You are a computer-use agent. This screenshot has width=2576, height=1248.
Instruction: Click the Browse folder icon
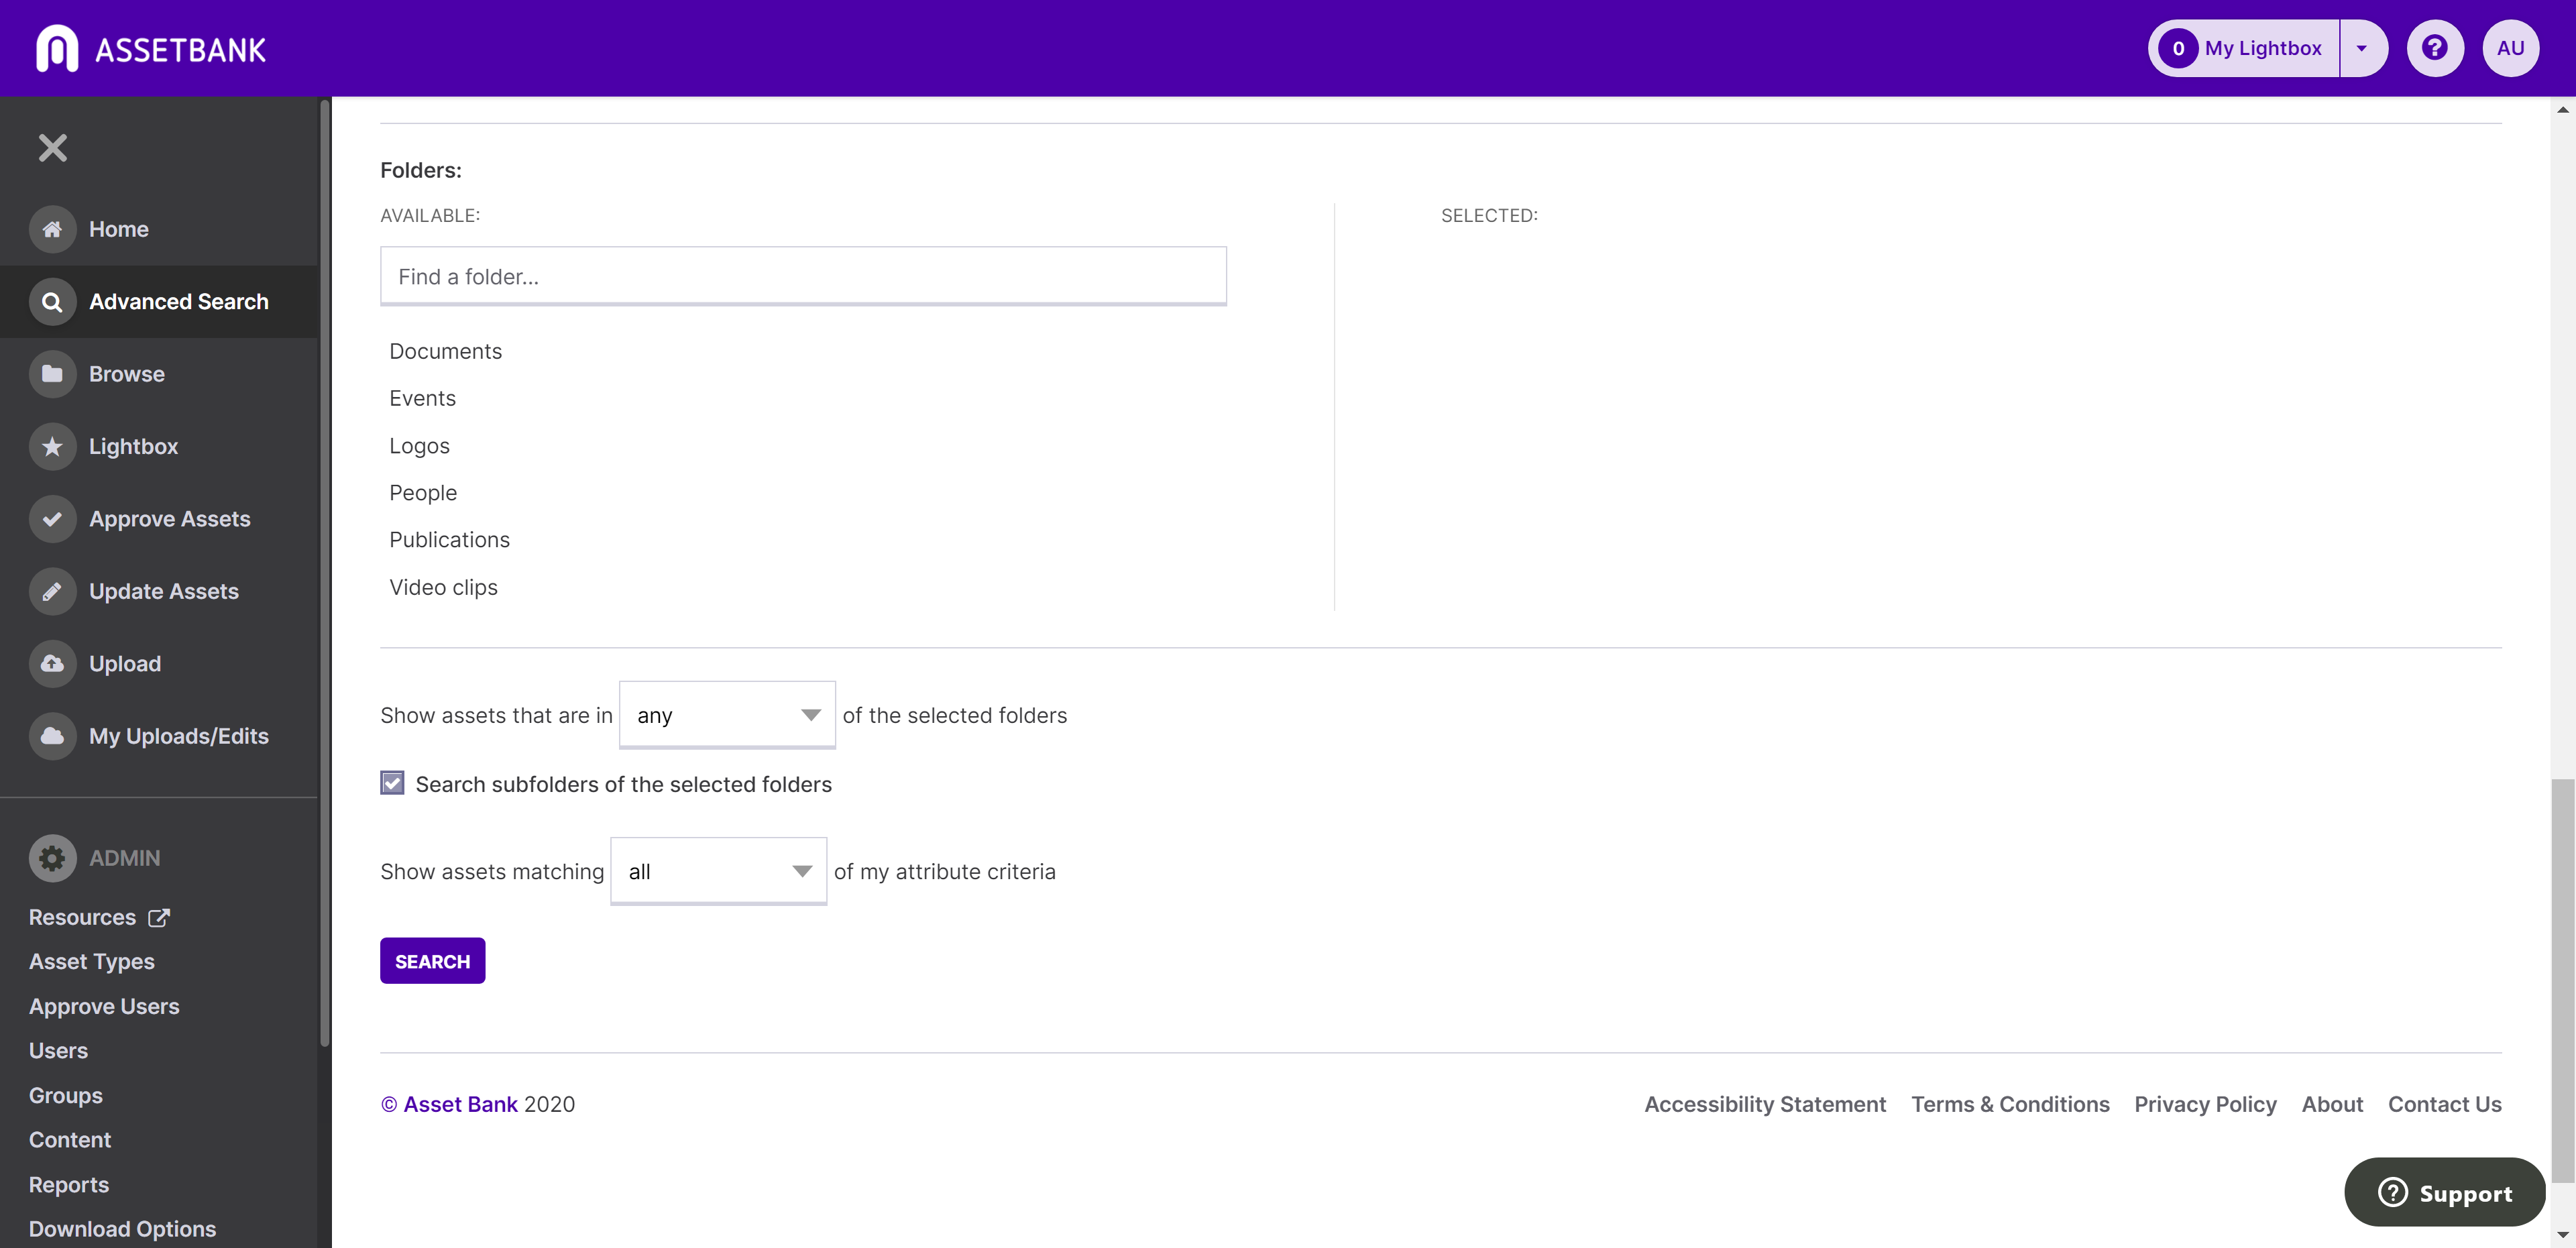coord(53,374)
